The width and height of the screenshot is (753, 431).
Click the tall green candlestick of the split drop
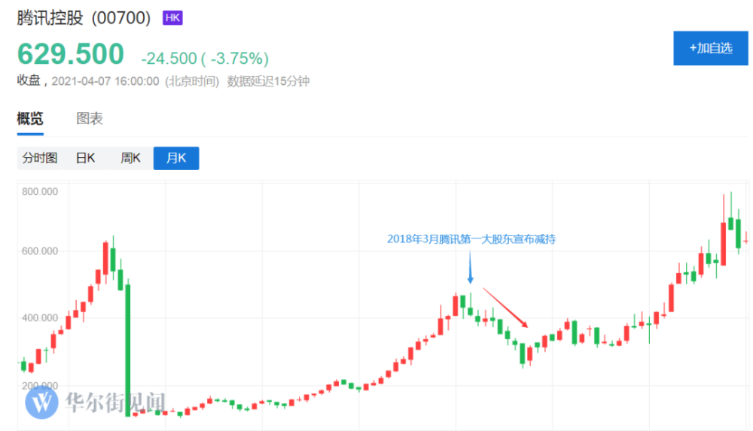(128, 350)
